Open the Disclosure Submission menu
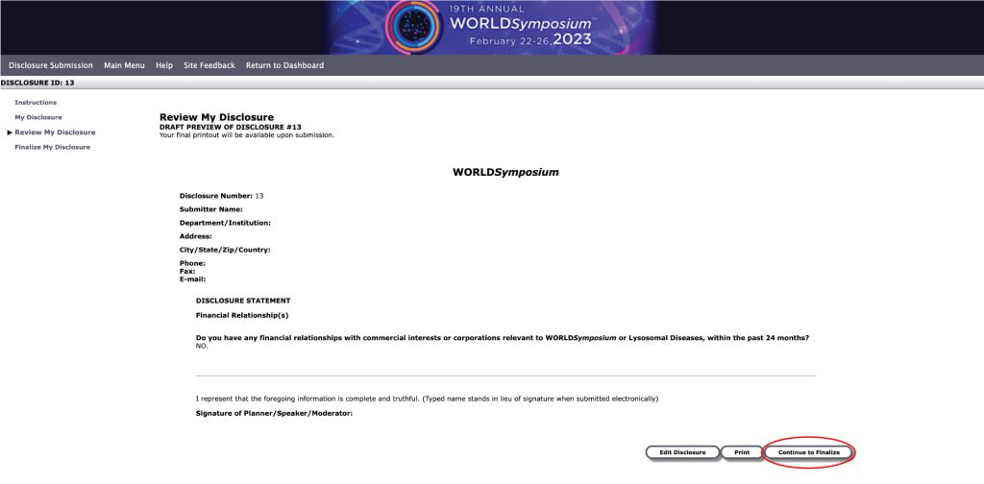Viewport: 984px width, 484px height. pos(51,65)
